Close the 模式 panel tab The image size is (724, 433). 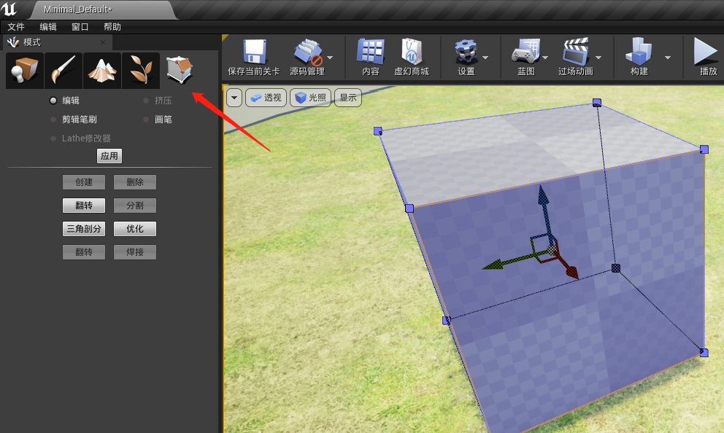coord(103,42)
